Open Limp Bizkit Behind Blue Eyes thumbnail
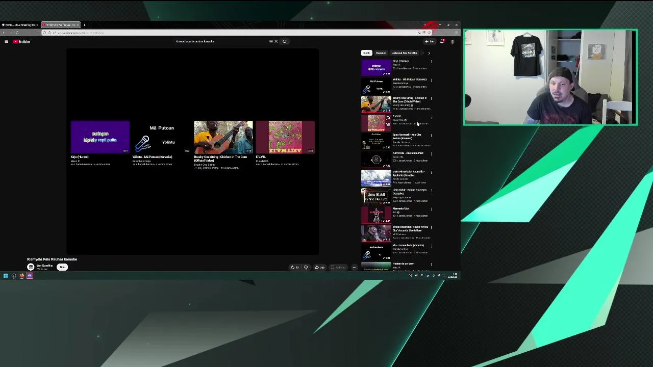The height and width of the screenshot is (367, 653). pyautogui.click(x=376, y=197)
